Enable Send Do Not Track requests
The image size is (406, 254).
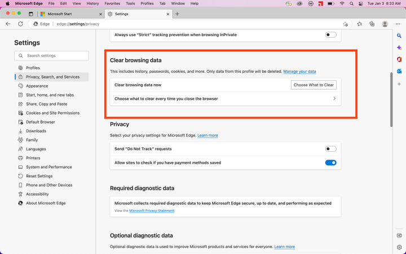pos(330,149)
